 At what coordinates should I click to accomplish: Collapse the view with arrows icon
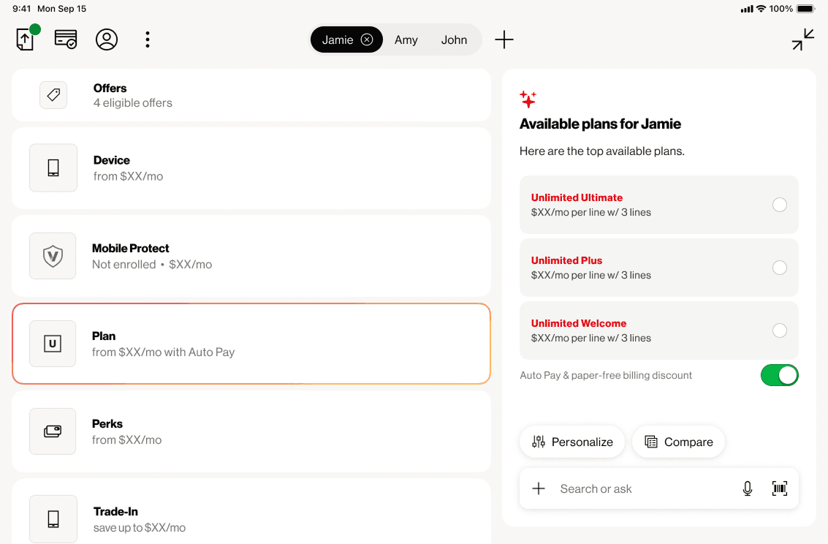[802, 39]
